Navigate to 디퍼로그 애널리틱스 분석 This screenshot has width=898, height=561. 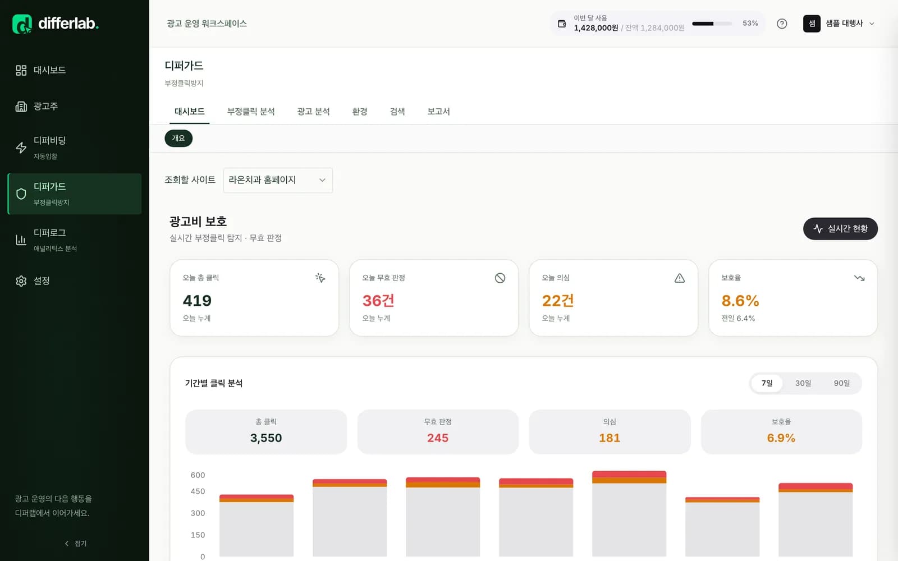[75, 240]
